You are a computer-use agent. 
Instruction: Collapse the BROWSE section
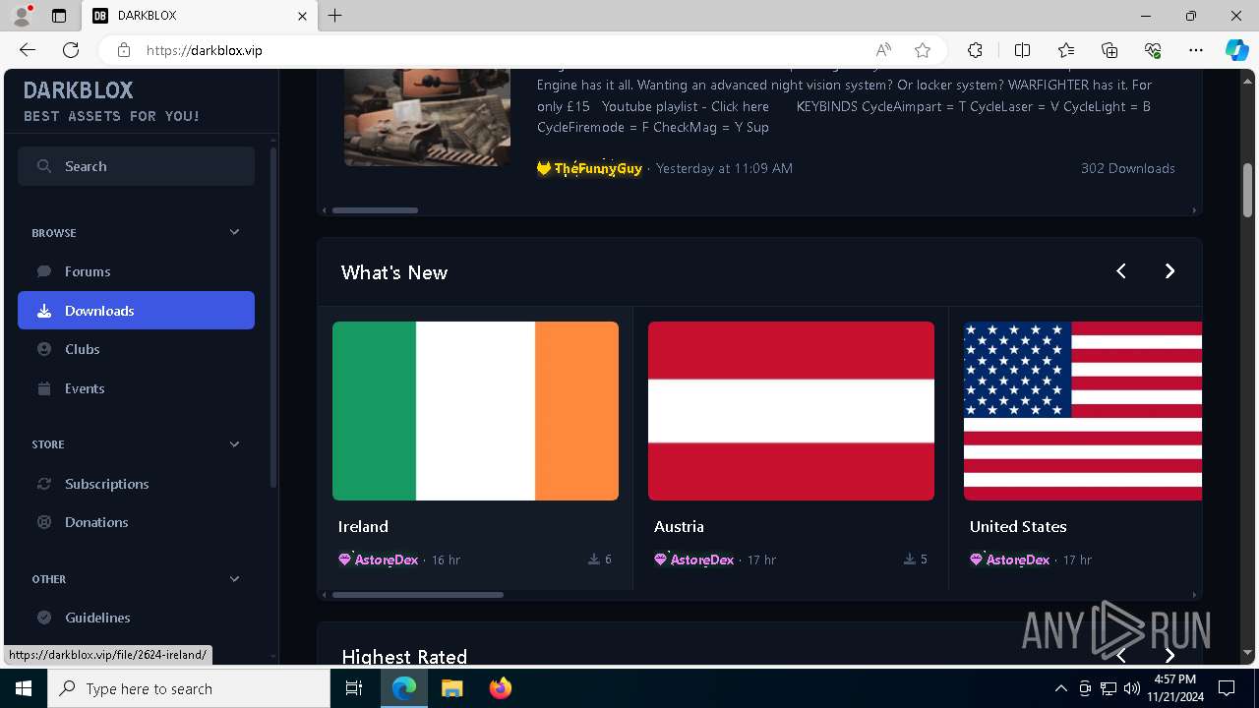click(x=234, y=233)
